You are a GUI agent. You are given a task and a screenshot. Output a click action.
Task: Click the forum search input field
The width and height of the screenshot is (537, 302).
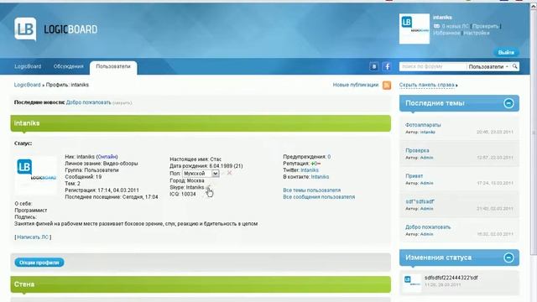433,67
